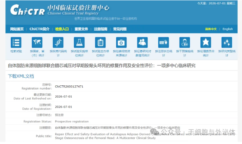Open the 检索试验 search trials icon
The height and width of the screenshot is (144, 242).
click(x=16, y=42)
